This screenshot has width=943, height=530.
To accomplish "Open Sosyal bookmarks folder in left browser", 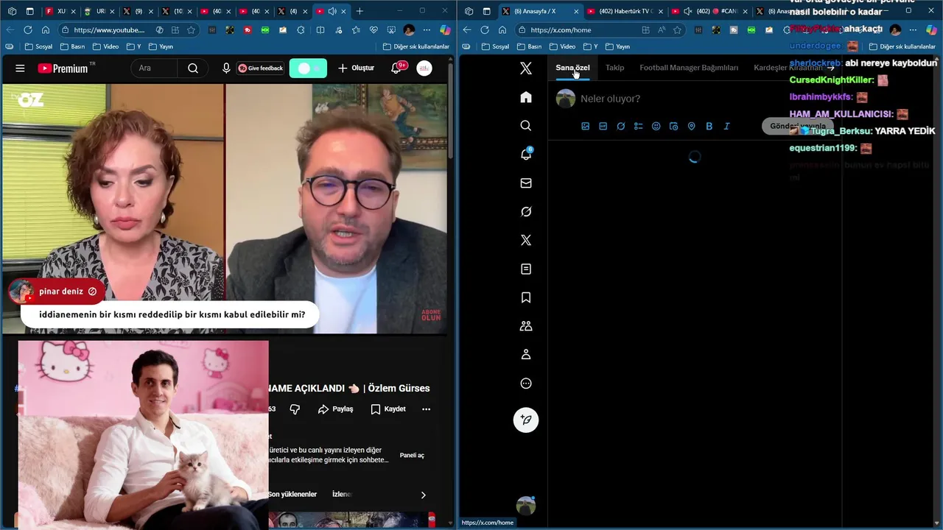I will click(x=38, y=46).
